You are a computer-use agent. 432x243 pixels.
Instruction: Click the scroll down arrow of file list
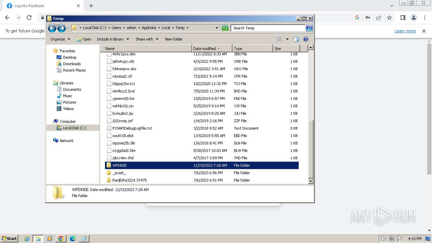[311, 181]
